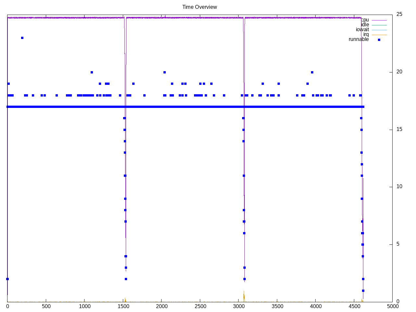
Task: Click the orange irq line sample in legend
Action: click(x=379, y=35)
